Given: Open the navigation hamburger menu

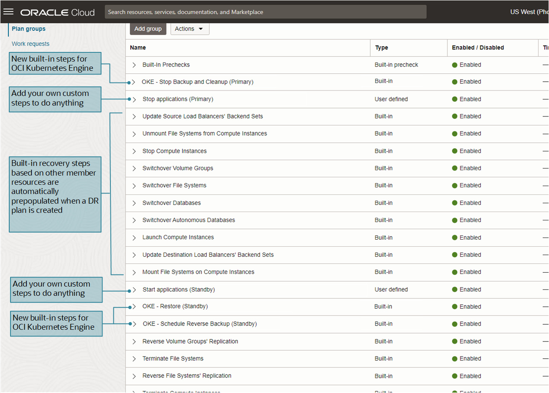Looking at the screenshot, I should click(x=8, y=11).
